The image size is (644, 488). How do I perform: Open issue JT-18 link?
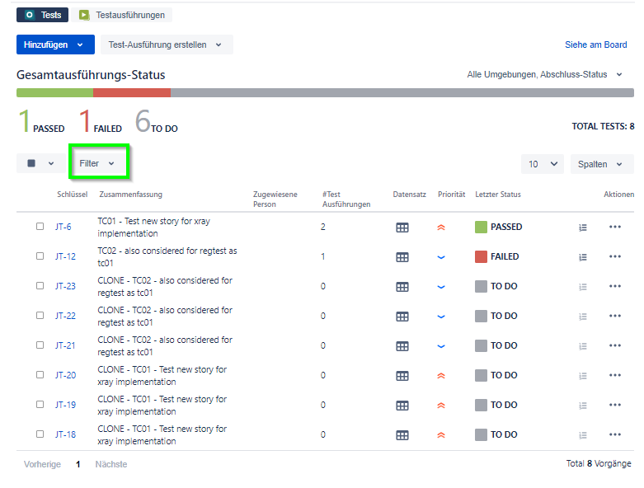pyautogui.click(x=65, y=434)
